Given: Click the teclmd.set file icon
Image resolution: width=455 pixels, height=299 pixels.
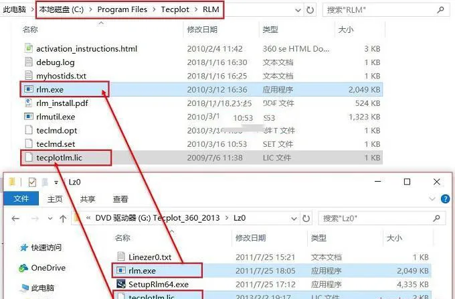Looking at the screenshot, I should (28, 143).
